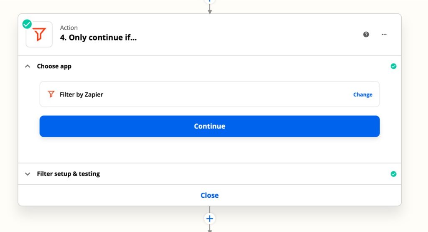Open the help question mark icon

(x=366, y=34)
